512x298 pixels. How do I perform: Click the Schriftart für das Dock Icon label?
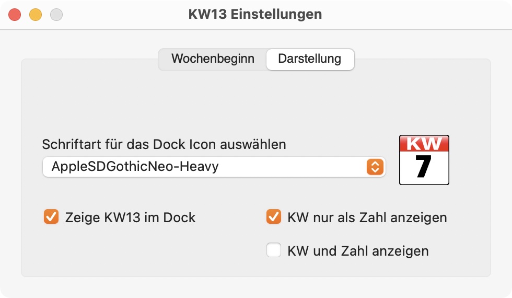tap(164, 144)
